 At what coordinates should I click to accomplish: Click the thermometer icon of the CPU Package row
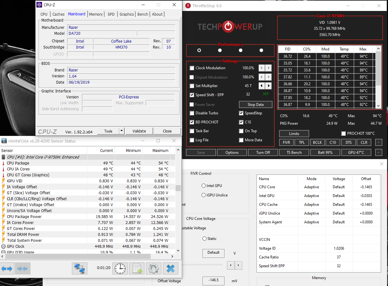click(3, 163)
